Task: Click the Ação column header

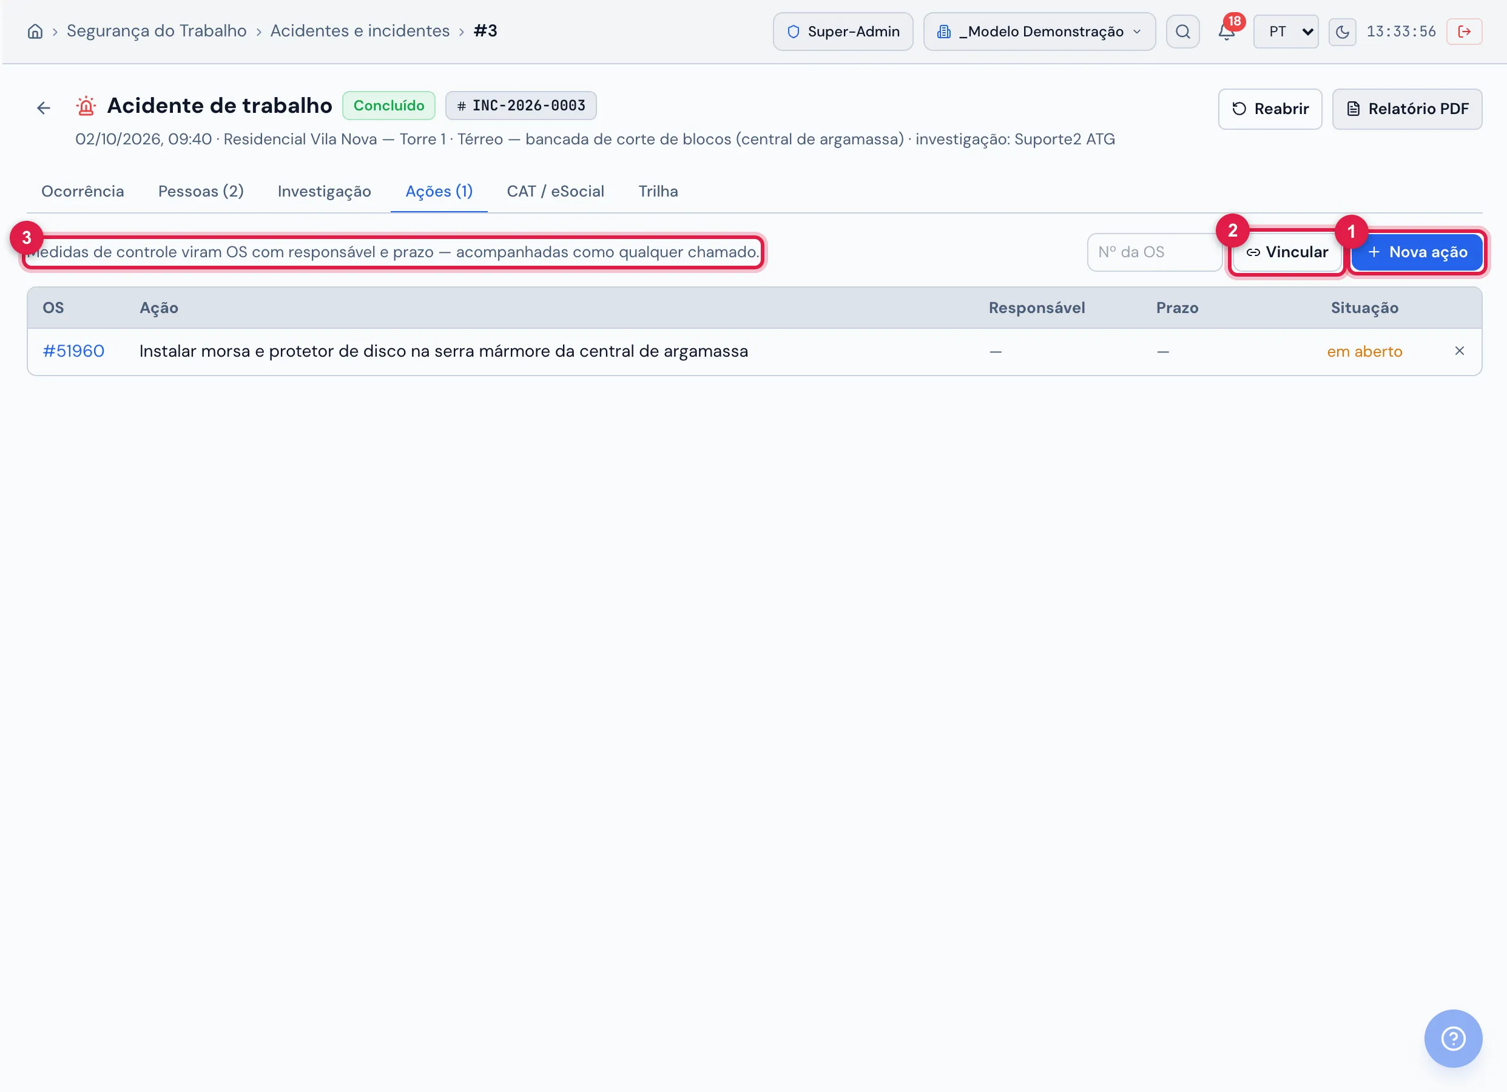Action: [159, 308]
